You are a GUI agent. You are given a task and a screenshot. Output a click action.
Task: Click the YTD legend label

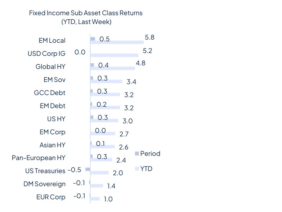point(146,169)
